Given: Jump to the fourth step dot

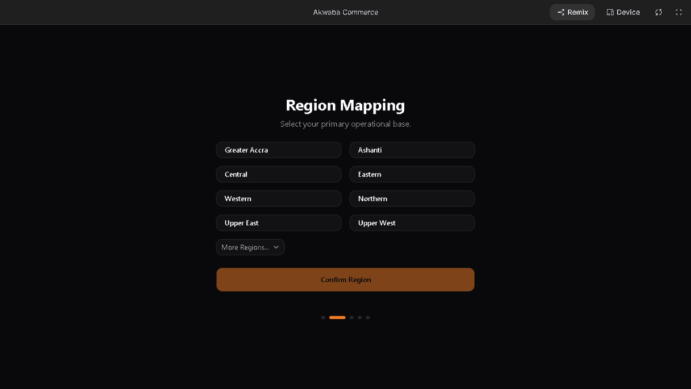Looking at the screenshot, I should click(x=360, y=318).
